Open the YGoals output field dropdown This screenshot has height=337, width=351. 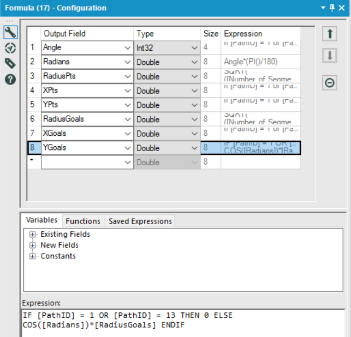tap(127, 148)
